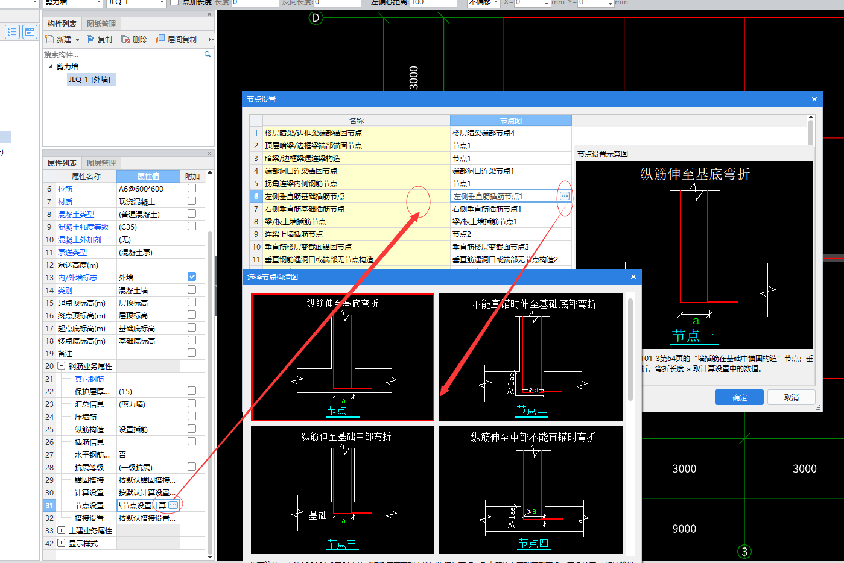
Task: Toggle the 保护层厚度 attach checkbox
Action: coord(192,391)
